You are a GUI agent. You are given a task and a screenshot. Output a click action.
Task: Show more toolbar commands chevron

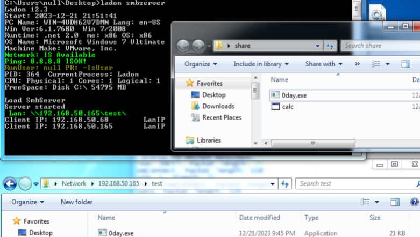pos(357,64)
